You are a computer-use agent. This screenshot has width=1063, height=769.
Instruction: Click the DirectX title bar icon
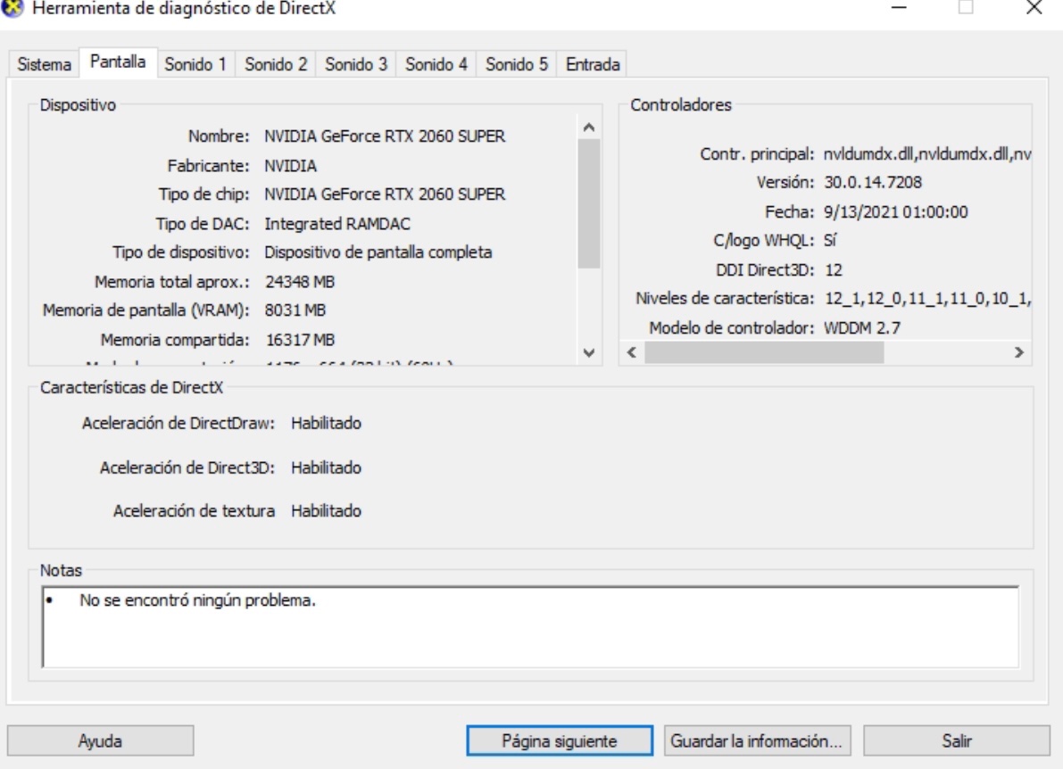tap(12, 8)
